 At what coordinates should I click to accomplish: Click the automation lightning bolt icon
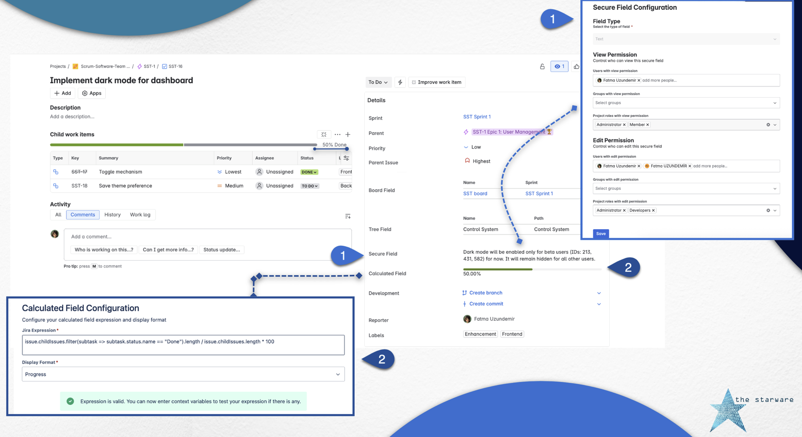(400, 82)
